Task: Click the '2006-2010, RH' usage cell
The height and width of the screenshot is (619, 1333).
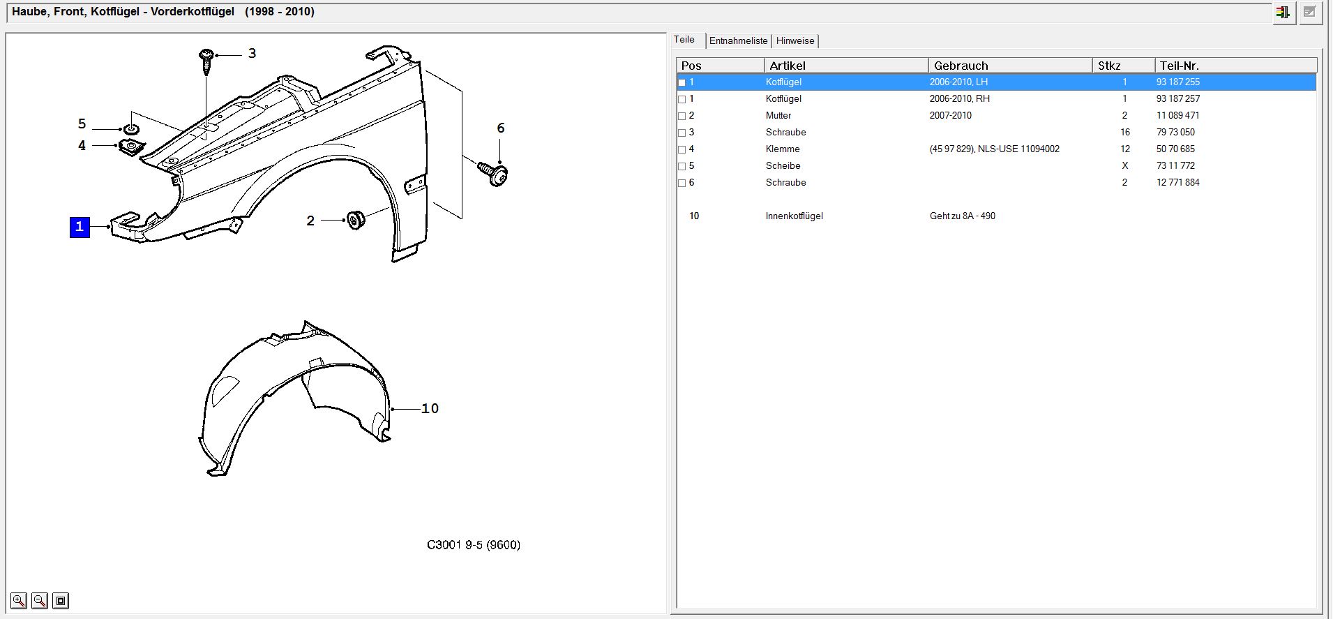Action: (x=960, y=98)
